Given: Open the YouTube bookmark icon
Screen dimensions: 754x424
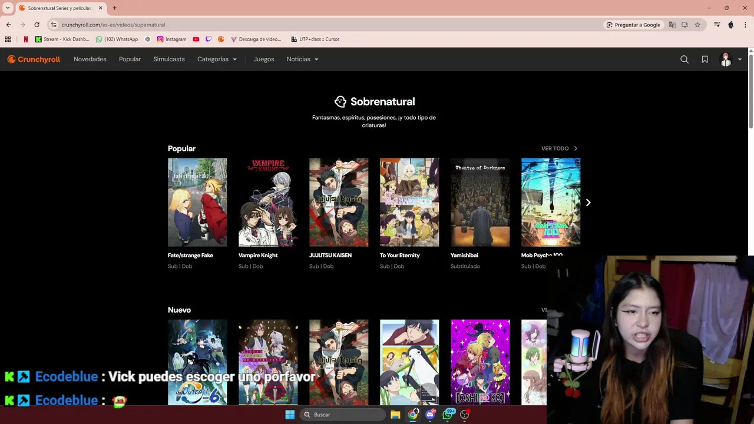Looking at the screenshot, I should coord(196,39).
